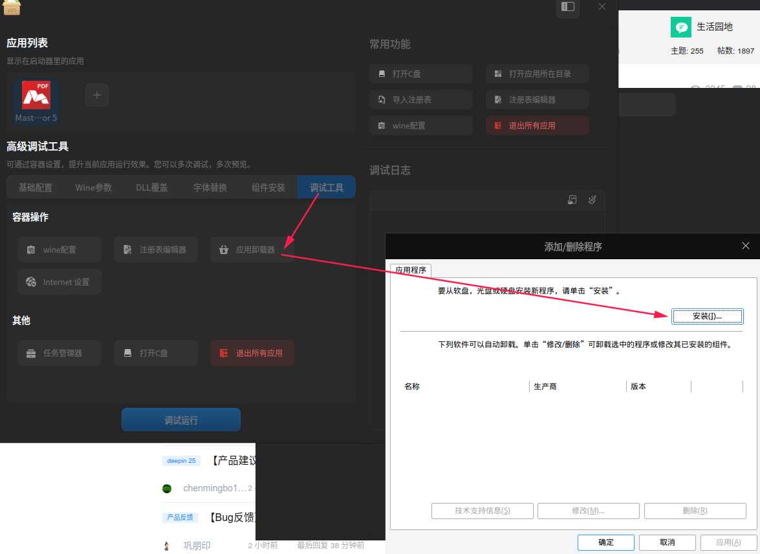Click 打开C盘 under 其他 section

(156, 353)
